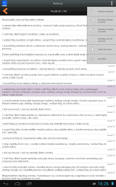Open the three-dot overflow menu
Image resolution: width=116 pixels, height=187 pixels.
112,3
